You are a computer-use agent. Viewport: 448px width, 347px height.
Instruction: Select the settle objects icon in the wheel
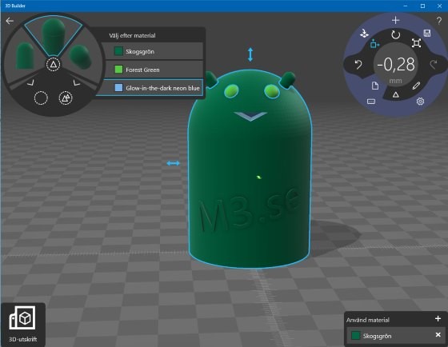[x=364, y=34]
